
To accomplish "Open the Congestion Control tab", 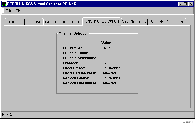I will coord(63,22).
